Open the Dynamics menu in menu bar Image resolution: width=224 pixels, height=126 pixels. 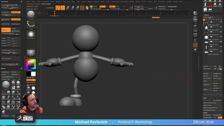tap(58, 1)
